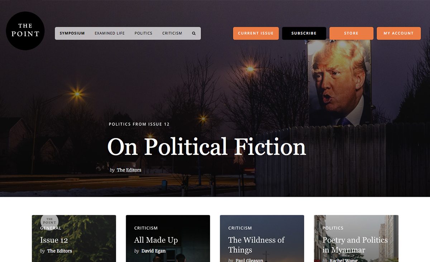This screenshot has height=262, width=430.
Task: Select the Symposium menu item
Action: tap(72, 33)
